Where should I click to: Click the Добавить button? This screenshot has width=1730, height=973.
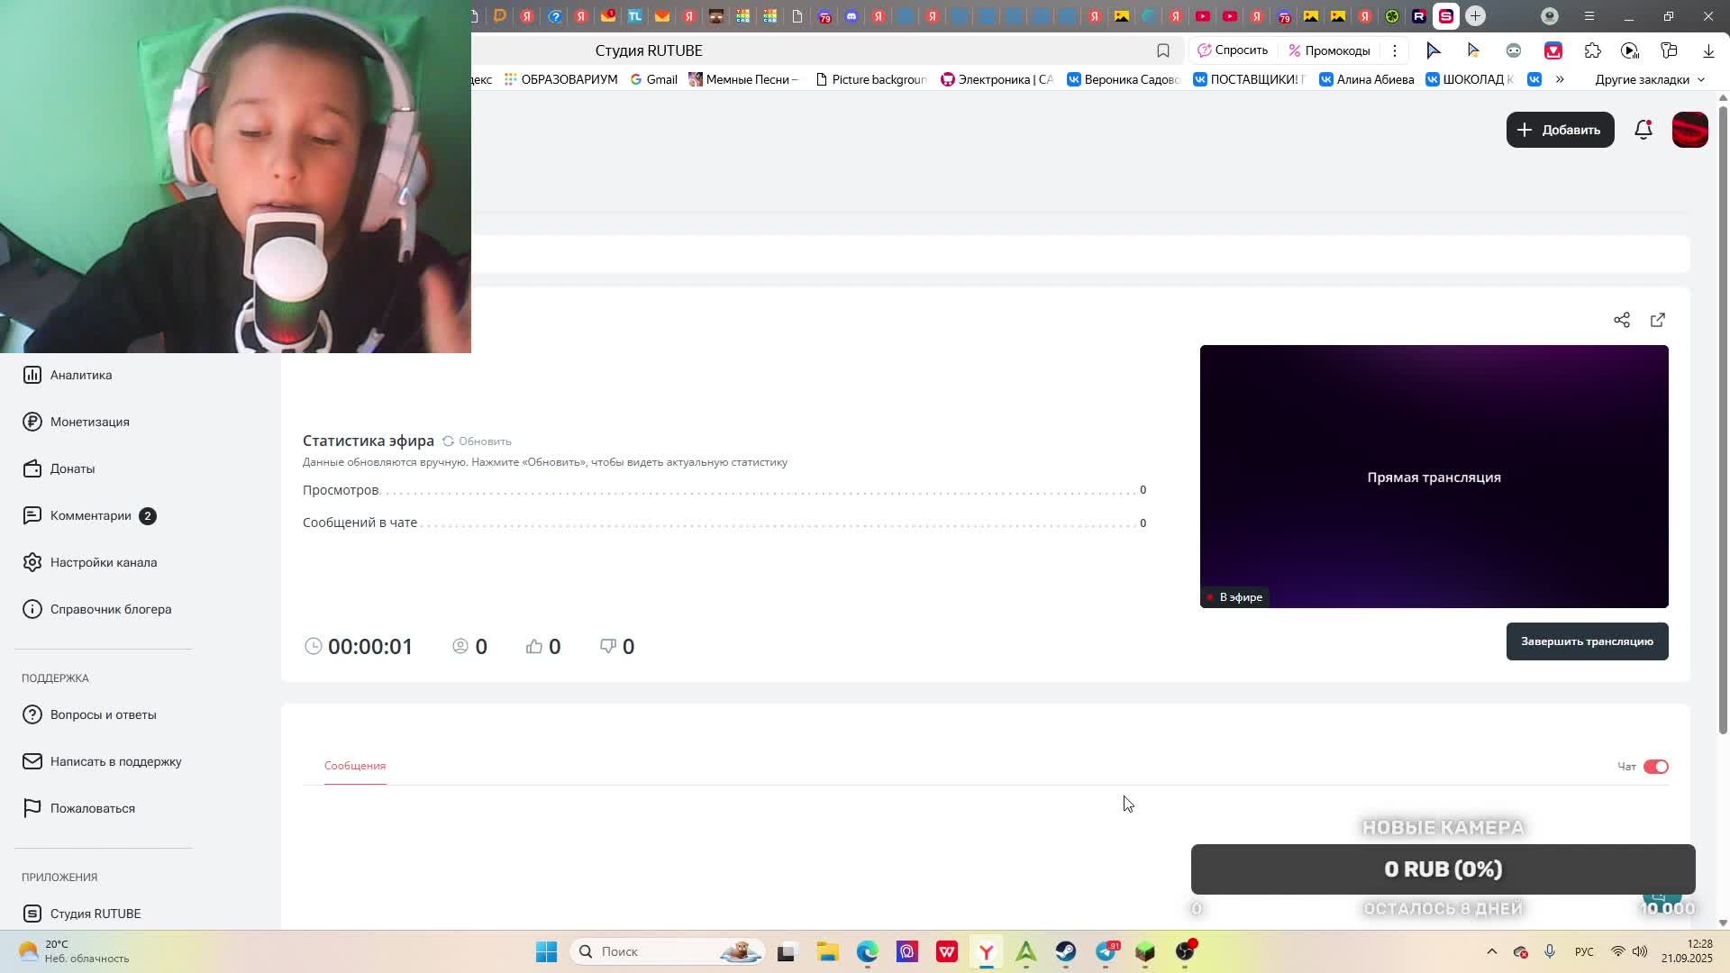point(1560,130)
